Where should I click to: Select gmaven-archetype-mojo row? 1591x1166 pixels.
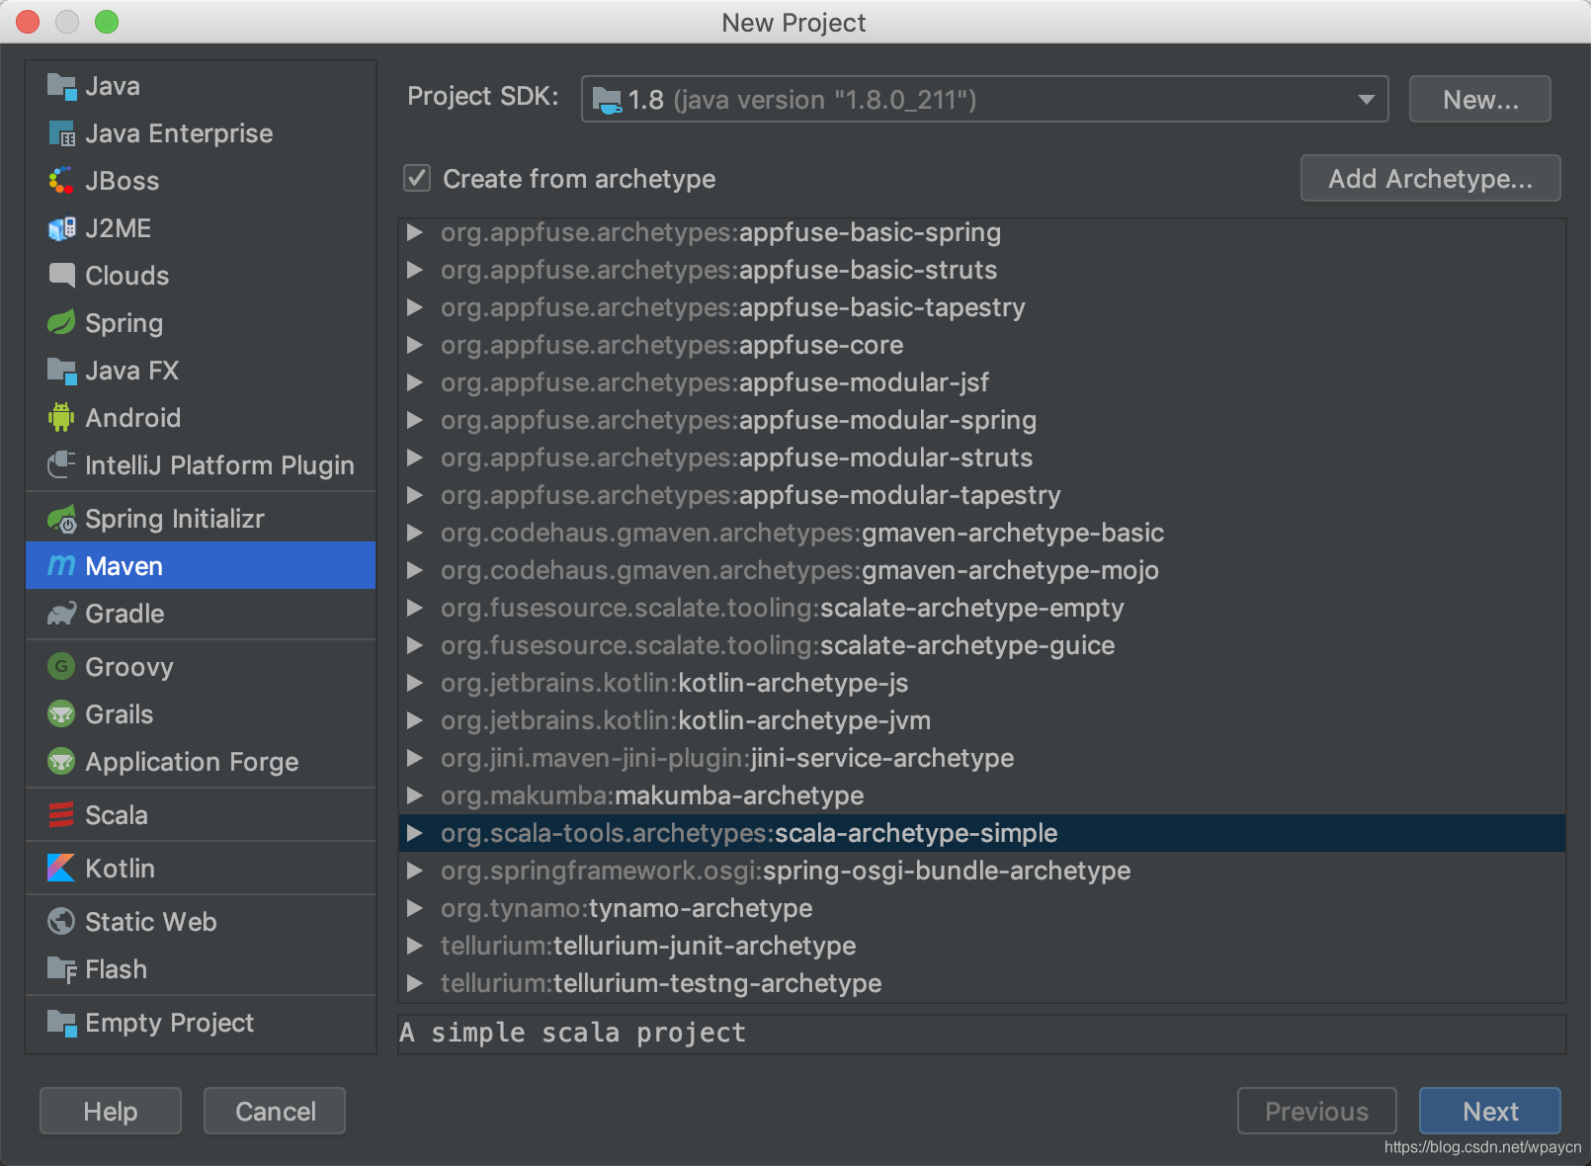pos(982,570)
